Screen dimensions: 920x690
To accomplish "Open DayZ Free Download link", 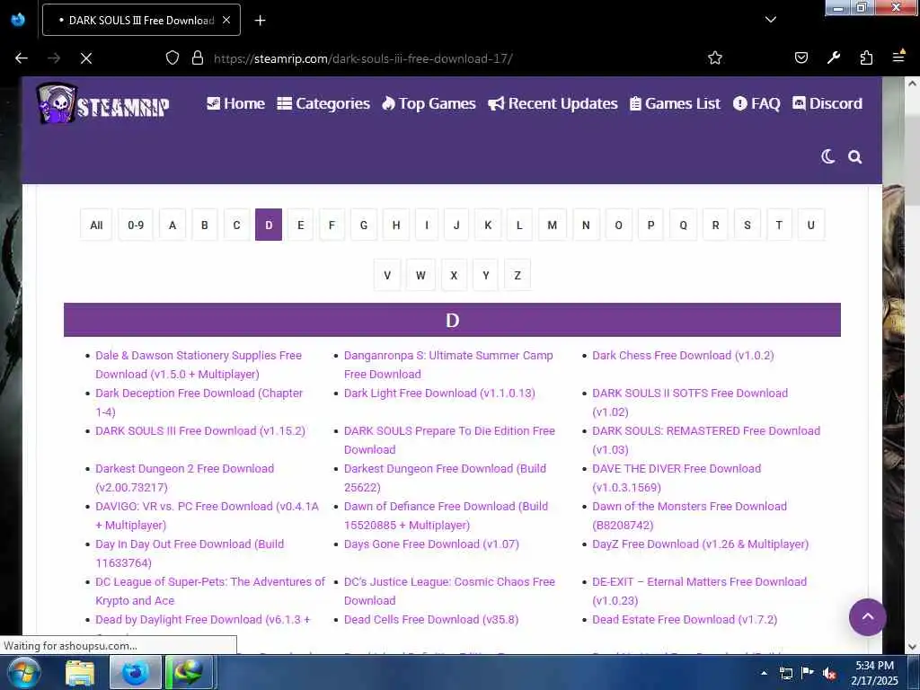I will pyautogui.click(x=701, y=544).
